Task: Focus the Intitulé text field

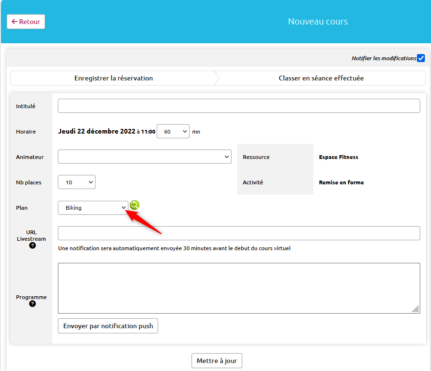Action: coord(239,106)
